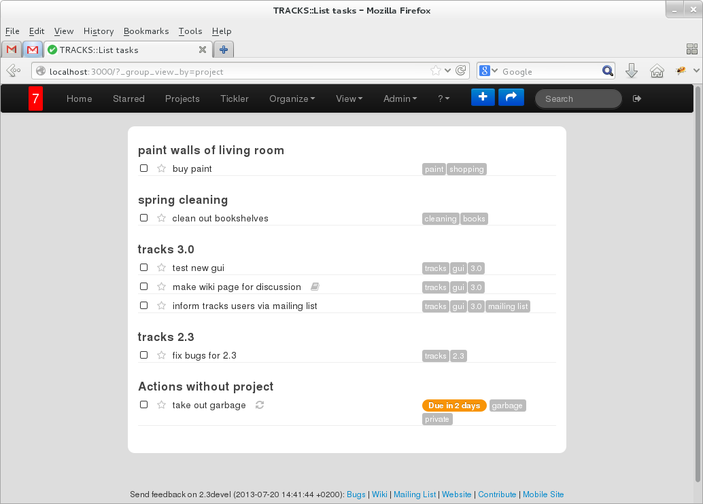Check off 'clean out bookshelves' task
Screen dimensions: 703x504
143,218
